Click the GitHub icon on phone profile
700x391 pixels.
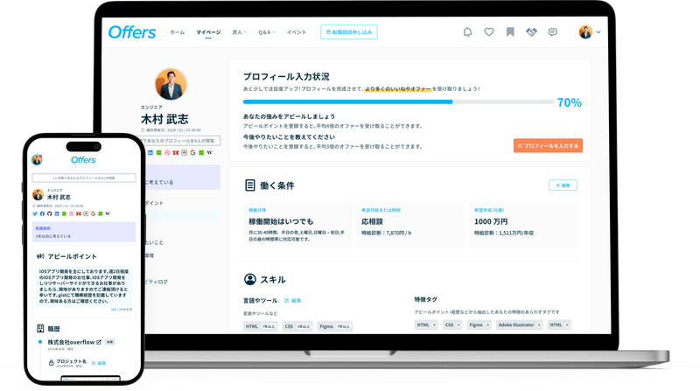point(50,213)
